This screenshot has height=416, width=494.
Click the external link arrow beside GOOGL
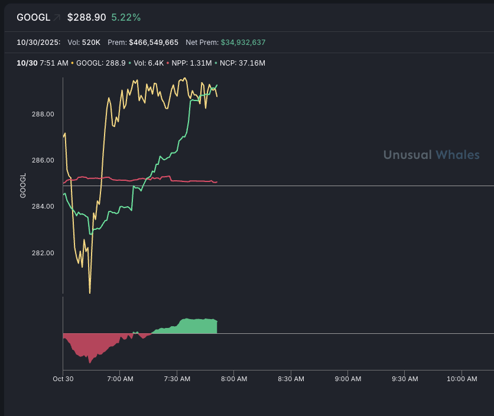pyautogui.click(x=57, y=18)
